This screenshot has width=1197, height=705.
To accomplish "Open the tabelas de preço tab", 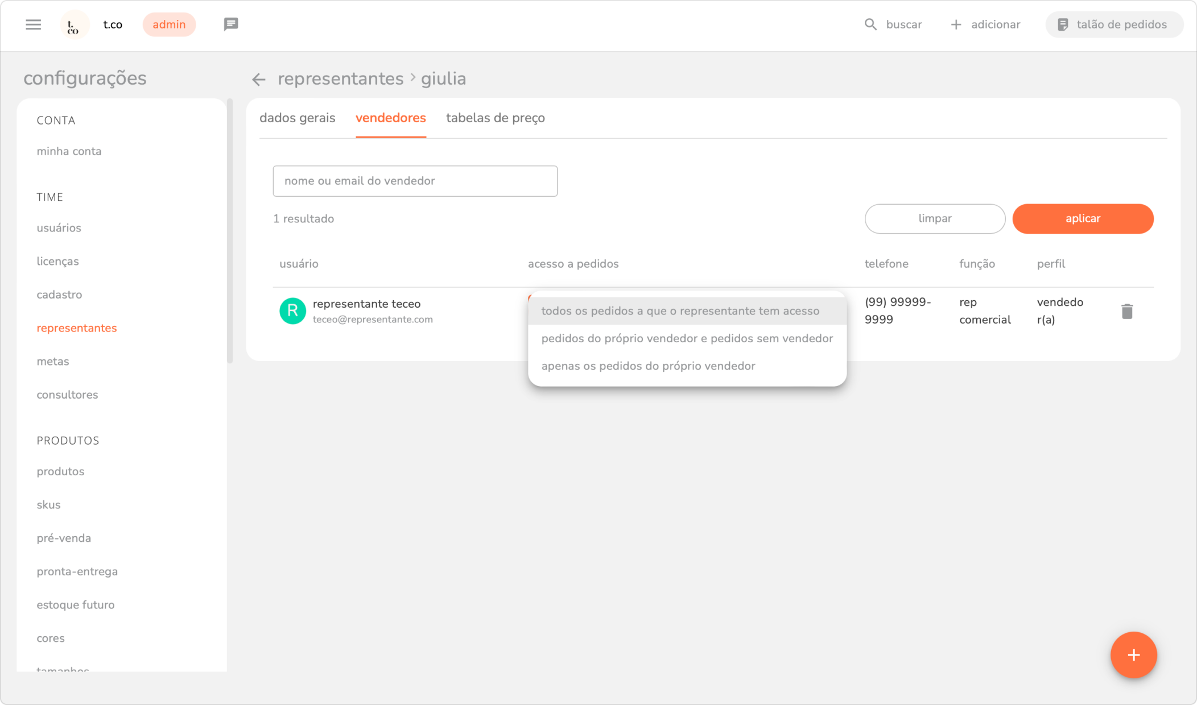I will (x=495, y=118).
